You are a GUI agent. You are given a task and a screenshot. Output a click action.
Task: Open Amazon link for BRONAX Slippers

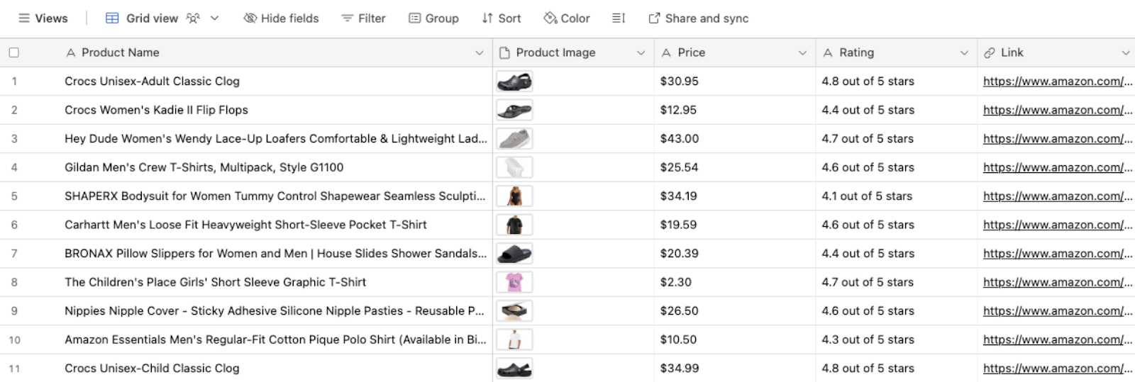[x=1058, y=254]
